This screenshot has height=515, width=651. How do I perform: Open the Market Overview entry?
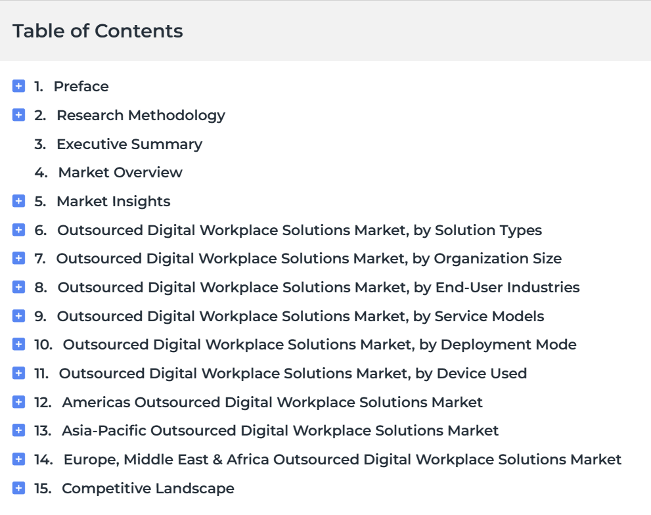pos(120,172)
